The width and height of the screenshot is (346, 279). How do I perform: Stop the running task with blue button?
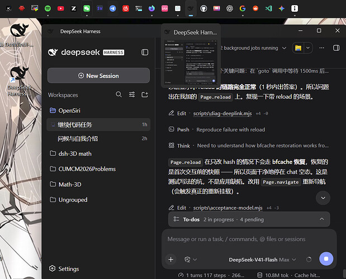pos(326,259)
